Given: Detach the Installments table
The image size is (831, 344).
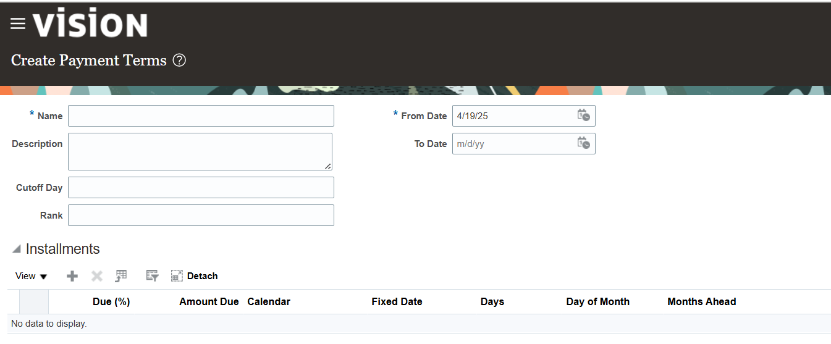Looking at the screenshot, I should tap(194, 276).
